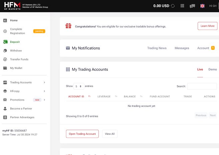
Task: Click the Learn More button
Action: 207,26
